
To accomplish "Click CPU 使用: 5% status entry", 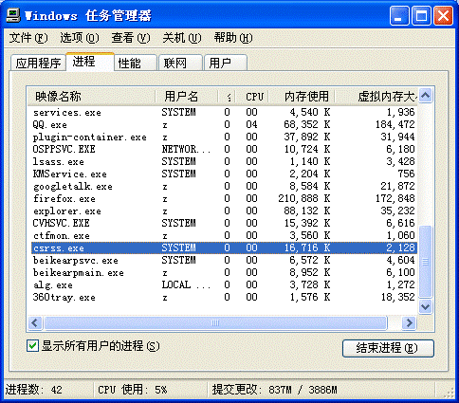I will pyautogui.click(x=133, y=390).
